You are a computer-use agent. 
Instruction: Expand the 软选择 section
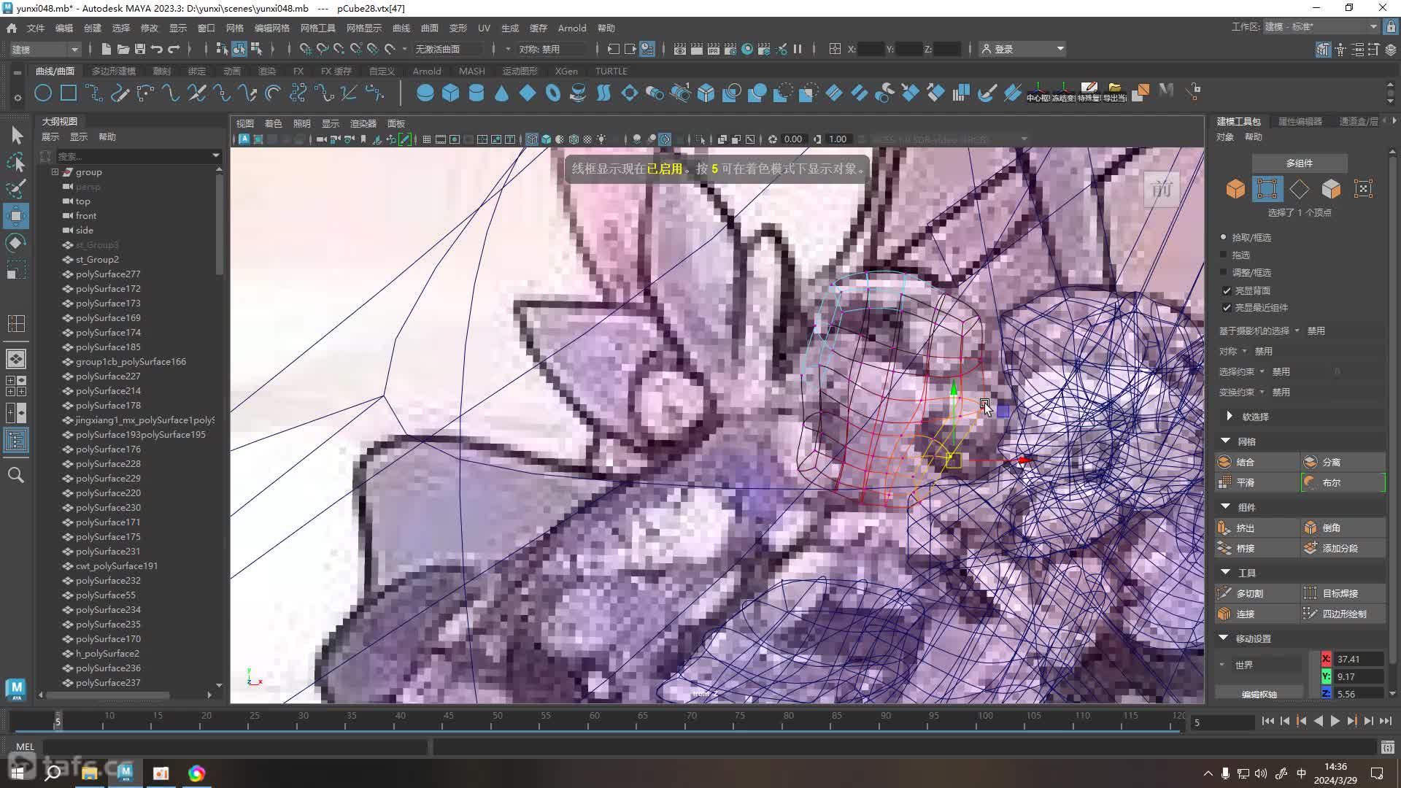[1230, 416]
